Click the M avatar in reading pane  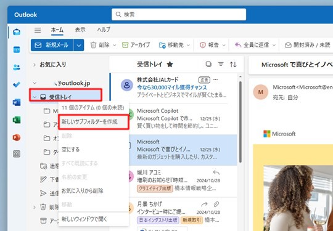point(261,92)
